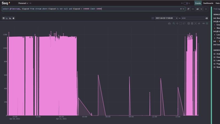This screenshot has height=124, width=220.
Task: Open the date range calendar icon
Action: coord(153,18)
